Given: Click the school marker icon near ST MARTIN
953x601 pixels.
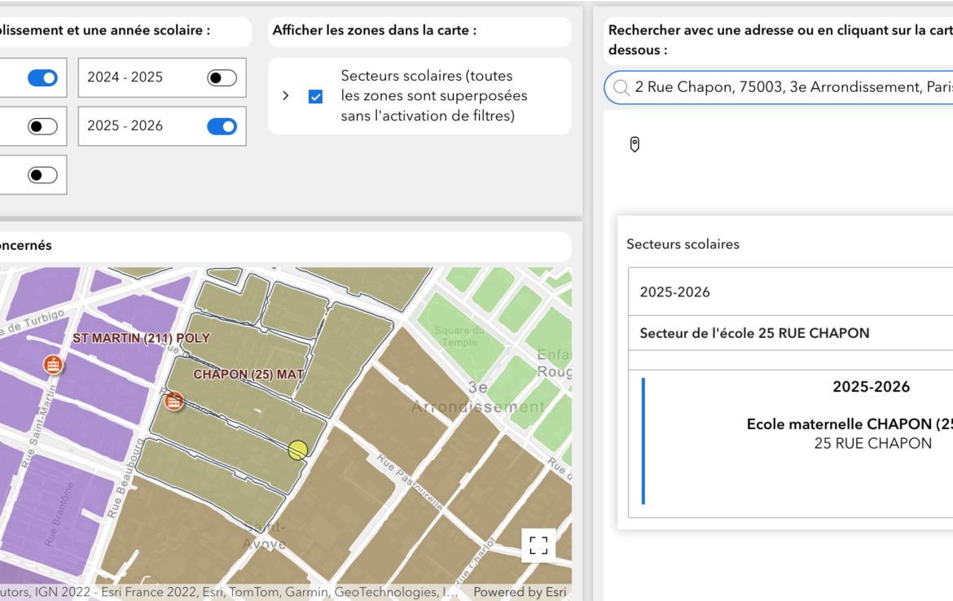Looking at the screenshot, I should tap(53, 364).
